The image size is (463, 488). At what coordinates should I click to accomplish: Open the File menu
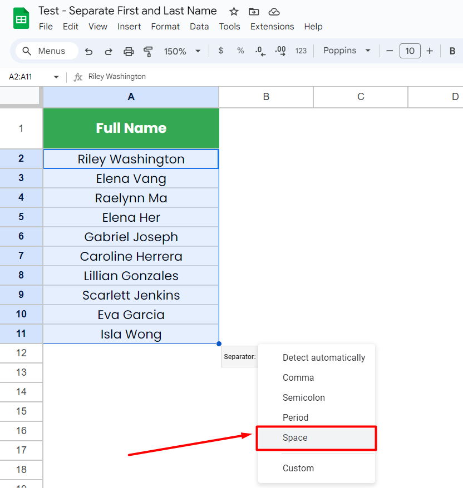click(46, 27)
